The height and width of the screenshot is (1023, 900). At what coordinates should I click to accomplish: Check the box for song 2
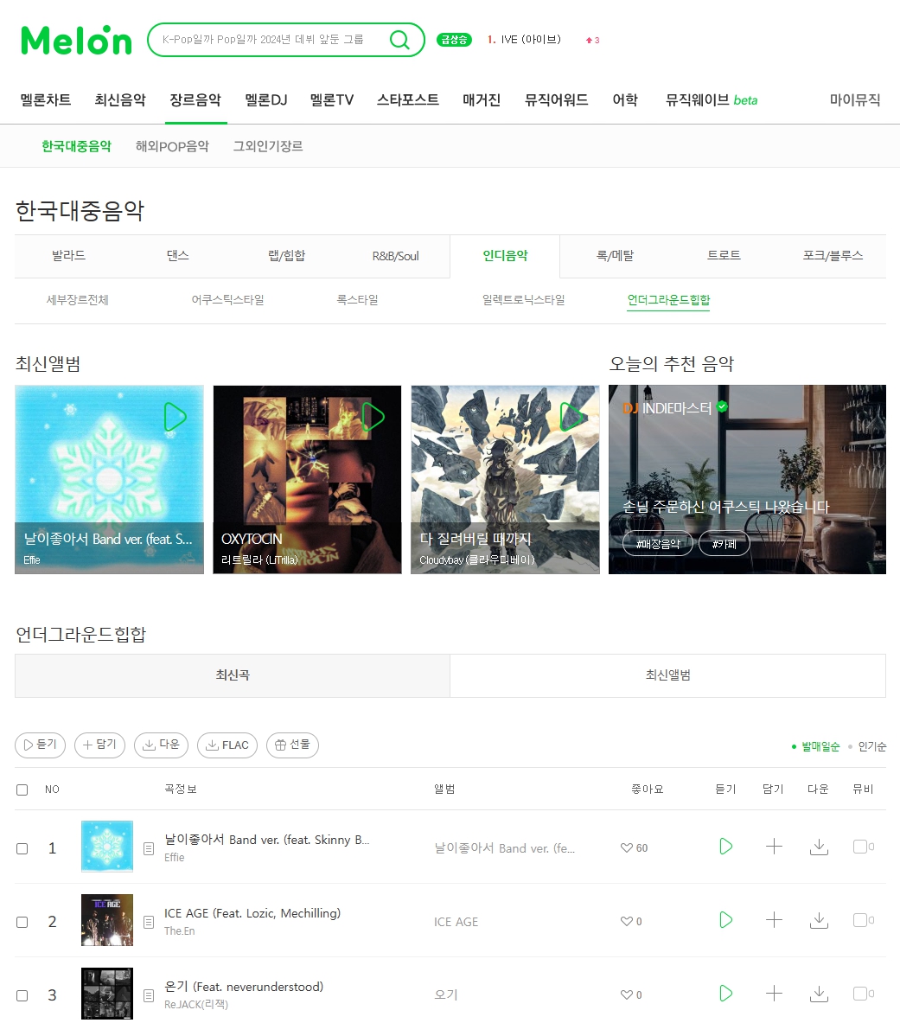pyautogui.click(x=22, y=922)
